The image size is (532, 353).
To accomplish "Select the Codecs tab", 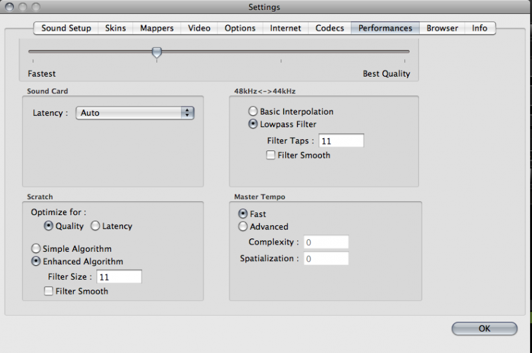I will click(x=330, y=28).
